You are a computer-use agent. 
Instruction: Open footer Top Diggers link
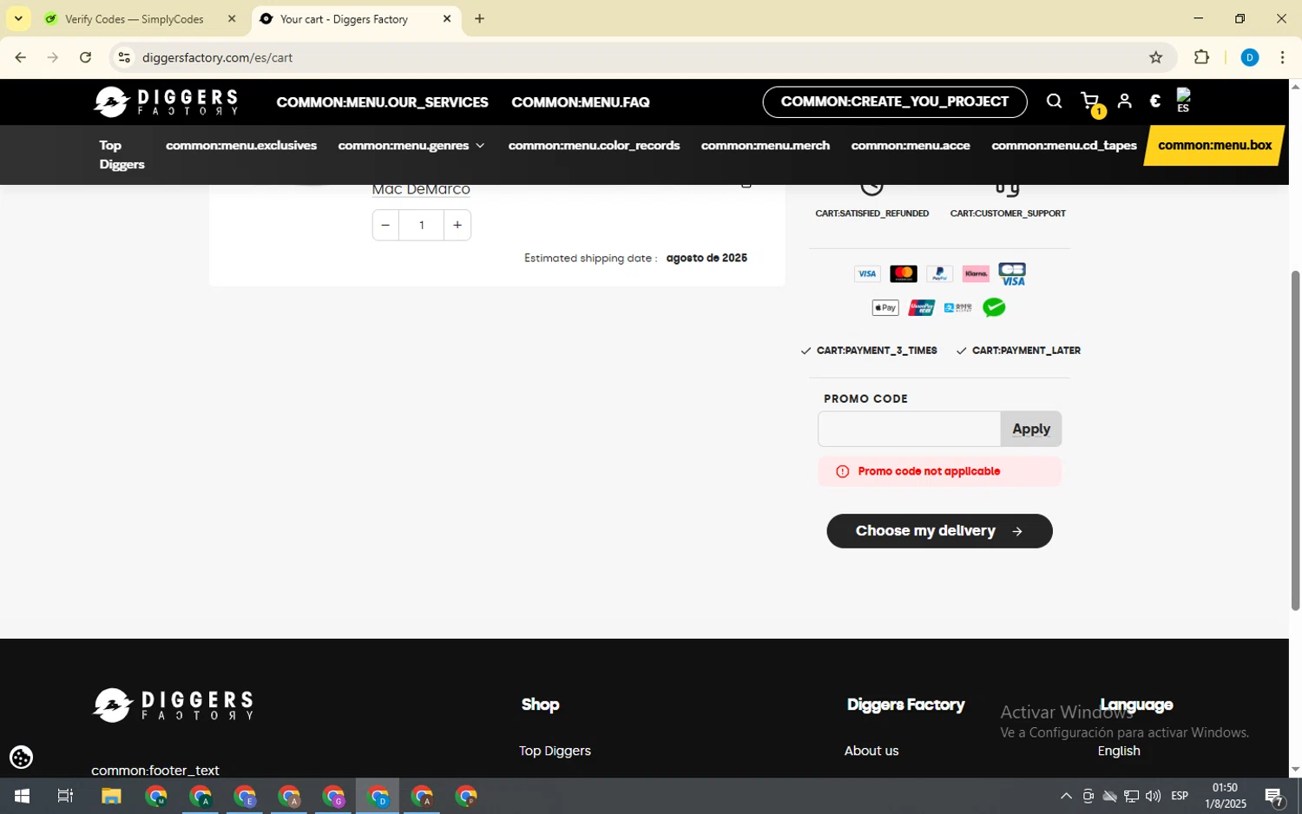pyautogui.click(x=555, y=751)
